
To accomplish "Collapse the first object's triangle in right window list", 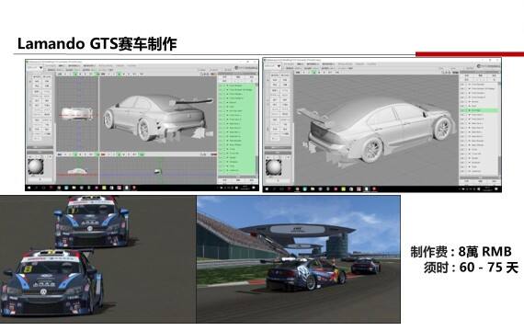I will click(470, 85).
